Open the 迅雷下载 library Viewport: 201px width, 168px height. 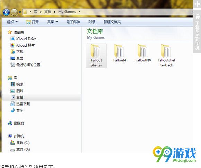pyautogui.click(x=23, y=104)
